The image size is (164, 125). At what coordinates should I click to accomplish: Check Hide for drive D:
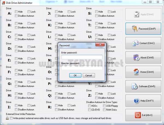(16, 47)
